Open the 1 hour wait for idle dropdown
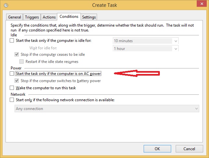The height and width of the screenshot is (158, 209). (x=176, y=49)
